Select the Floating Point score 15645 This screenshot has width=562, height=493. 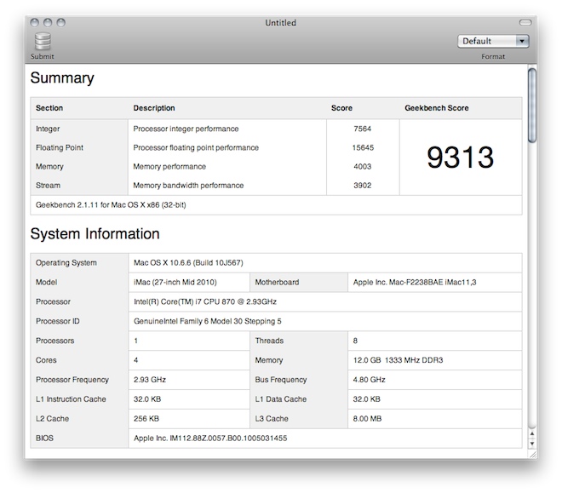tap(361, 148)
